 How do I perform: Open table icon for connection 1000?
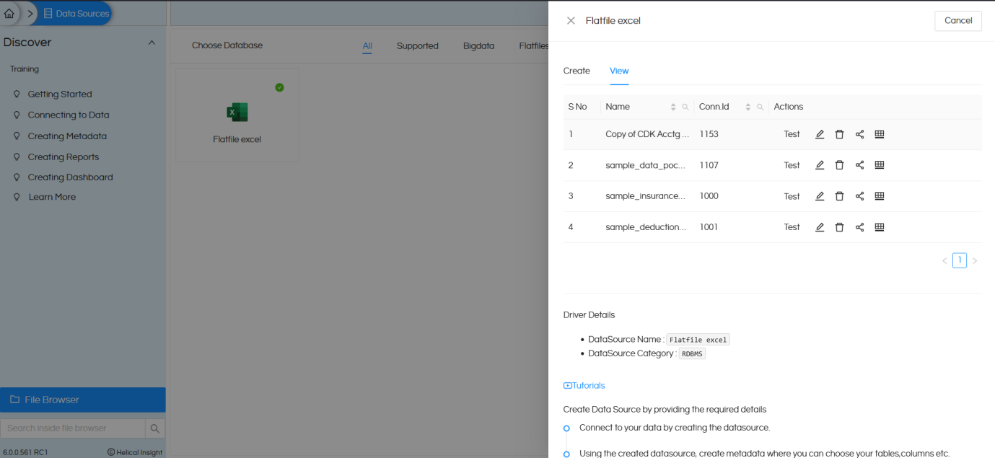(x=880, y=196)
